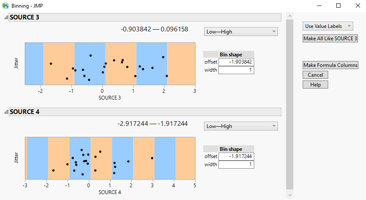
Task: Click Make All Like SOURCE 3 button
Action: point(330,38)
